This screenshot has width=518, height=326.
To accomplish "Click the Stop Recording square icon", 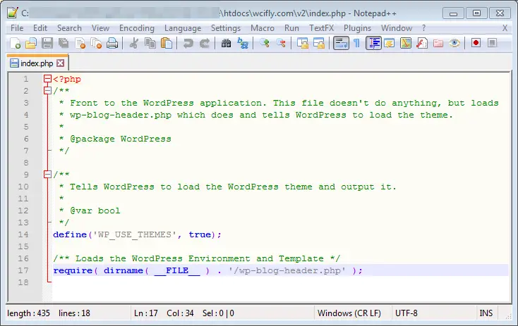I will [492, 43].
